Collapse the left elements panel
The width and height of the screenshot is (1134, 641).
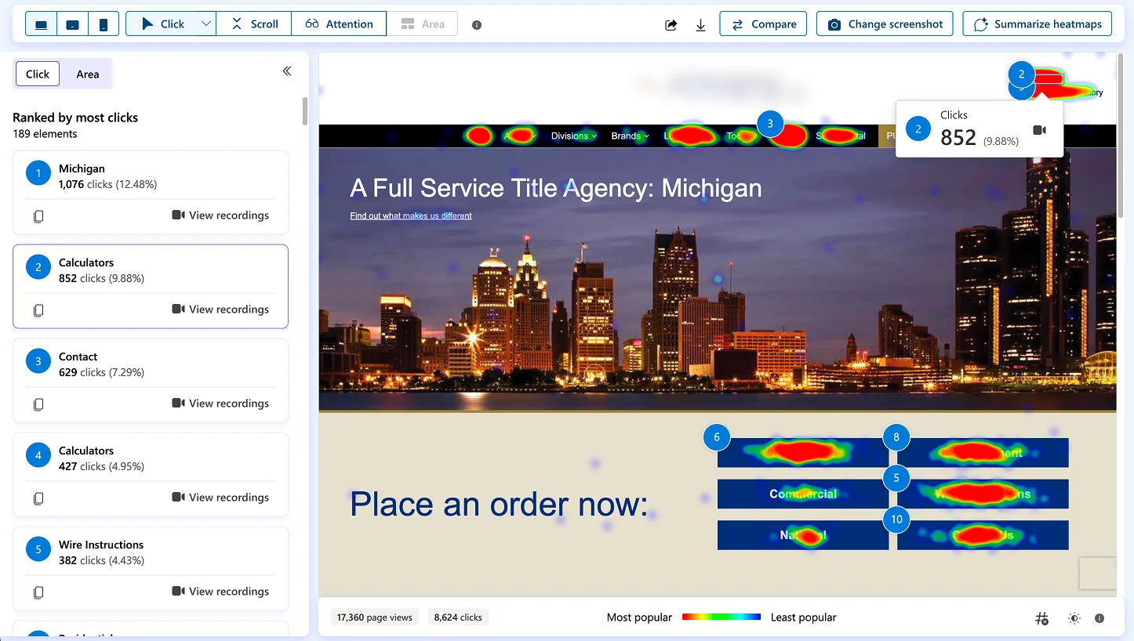coord(287,71)
